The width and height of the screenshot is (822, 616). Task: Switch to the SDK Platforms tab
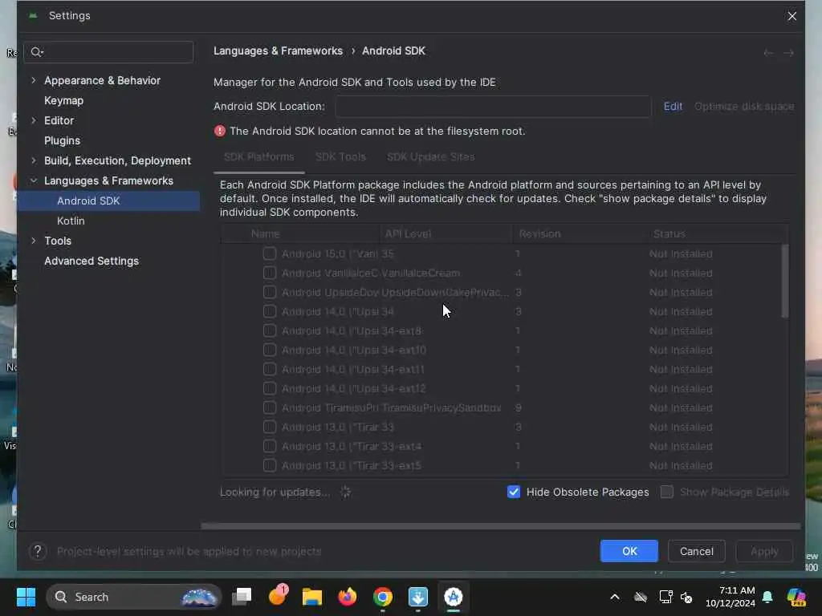click(259, 157)
